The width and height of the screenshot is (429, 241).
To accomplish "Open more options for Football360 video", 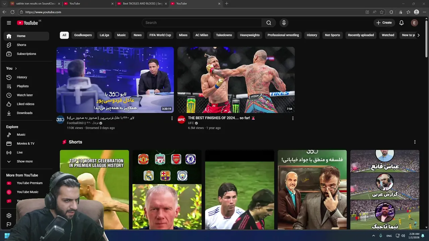I will click(x=172, y=118).
